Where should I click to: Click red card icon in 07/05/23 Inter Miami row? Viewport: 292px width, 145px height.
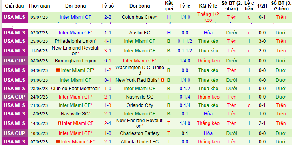pyautogui.click(x=58, y=142)
